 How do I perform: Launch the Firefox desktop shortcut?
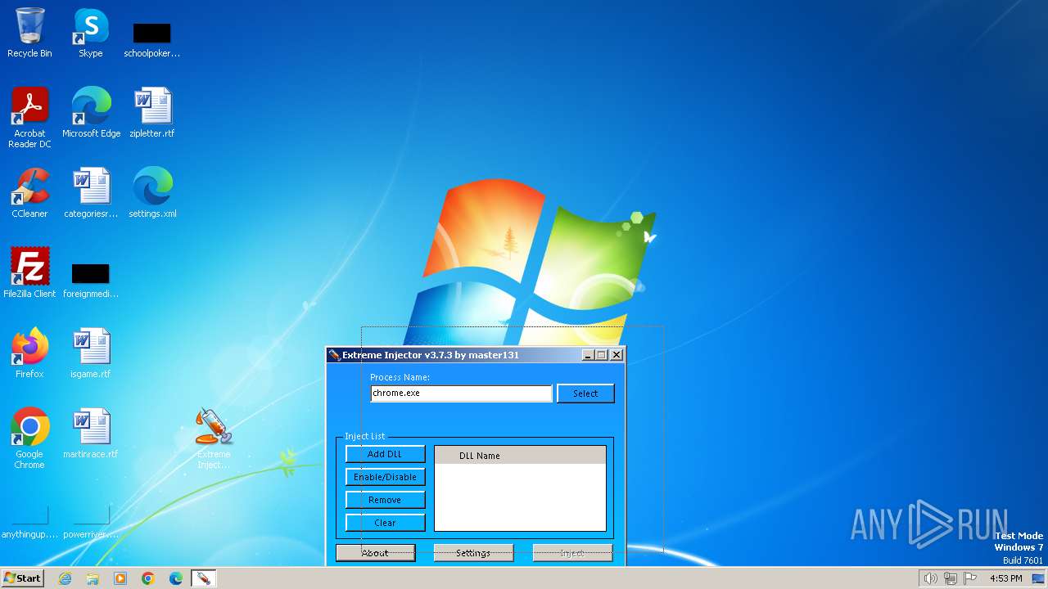point(29,353)
